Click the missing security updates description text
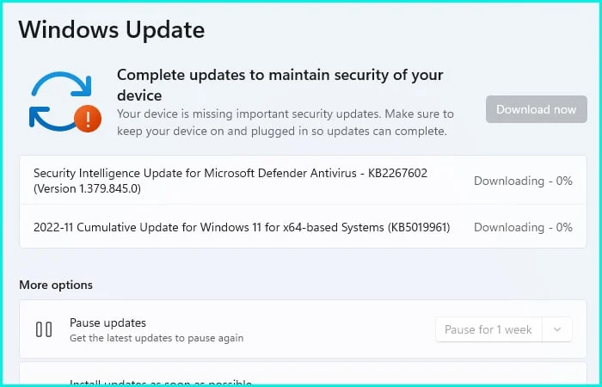602x387 pixels. click(x=284, y=123)
